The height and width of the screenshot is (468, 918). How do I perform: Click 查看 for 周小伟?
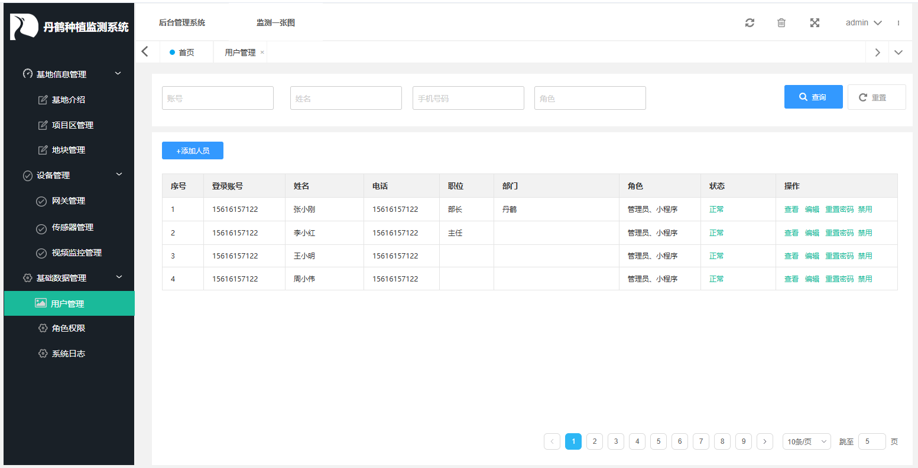(x=792, y=279)
